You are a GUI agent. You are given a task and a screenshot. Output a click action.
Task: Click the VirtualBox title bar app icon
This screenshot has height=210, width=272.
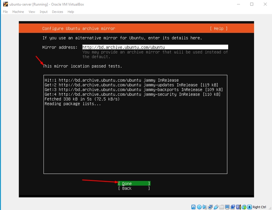[x=5, y=4]
